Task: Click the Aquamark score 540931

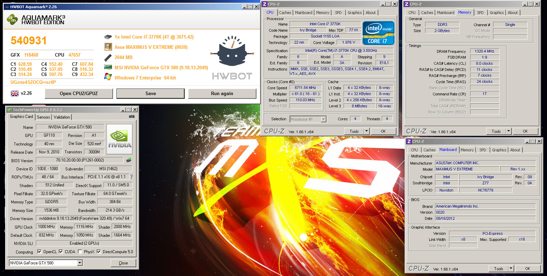Action: coord(29,41)
